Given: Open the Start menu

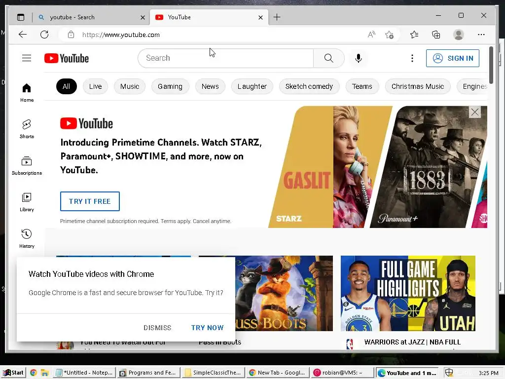Looking at the screenshot, I should [x=13, y=373].
